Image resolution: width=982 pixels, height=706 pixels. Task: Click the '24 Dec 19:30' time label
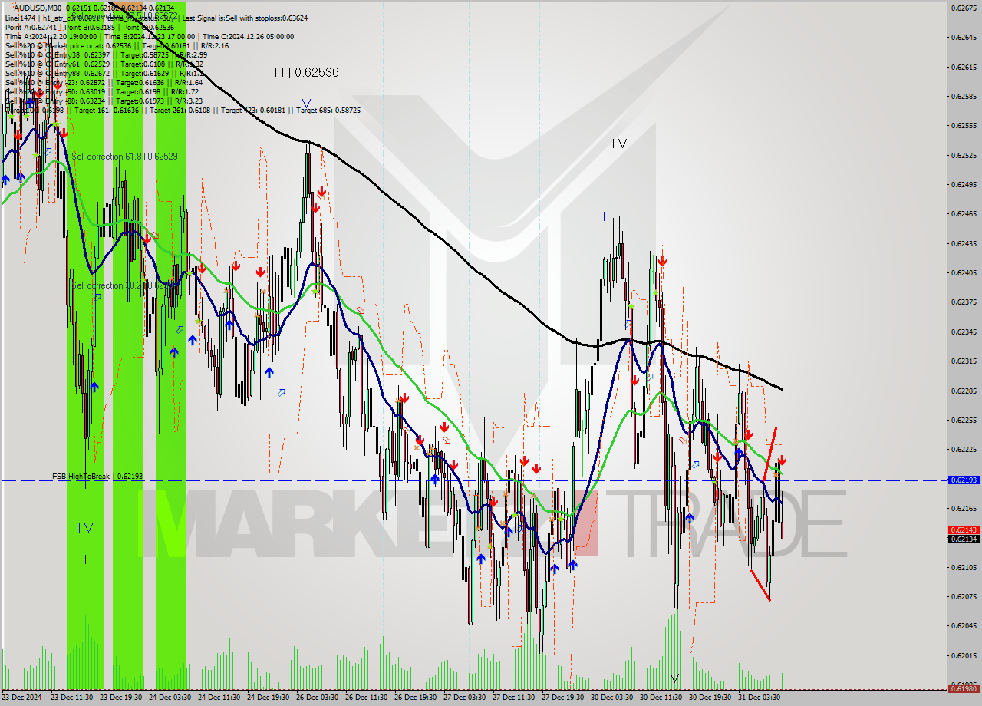pos(269,698)
